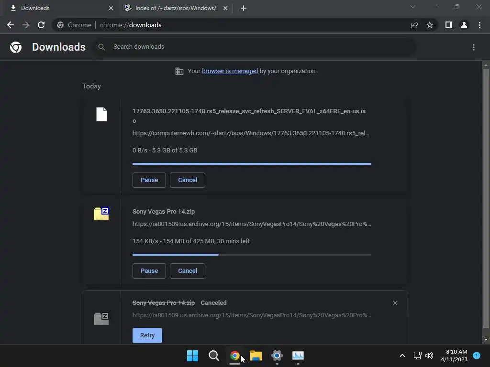This screenshot has height=367, width=490.
Task: Click the ISO download progress bar
Action: pos(252,163)
